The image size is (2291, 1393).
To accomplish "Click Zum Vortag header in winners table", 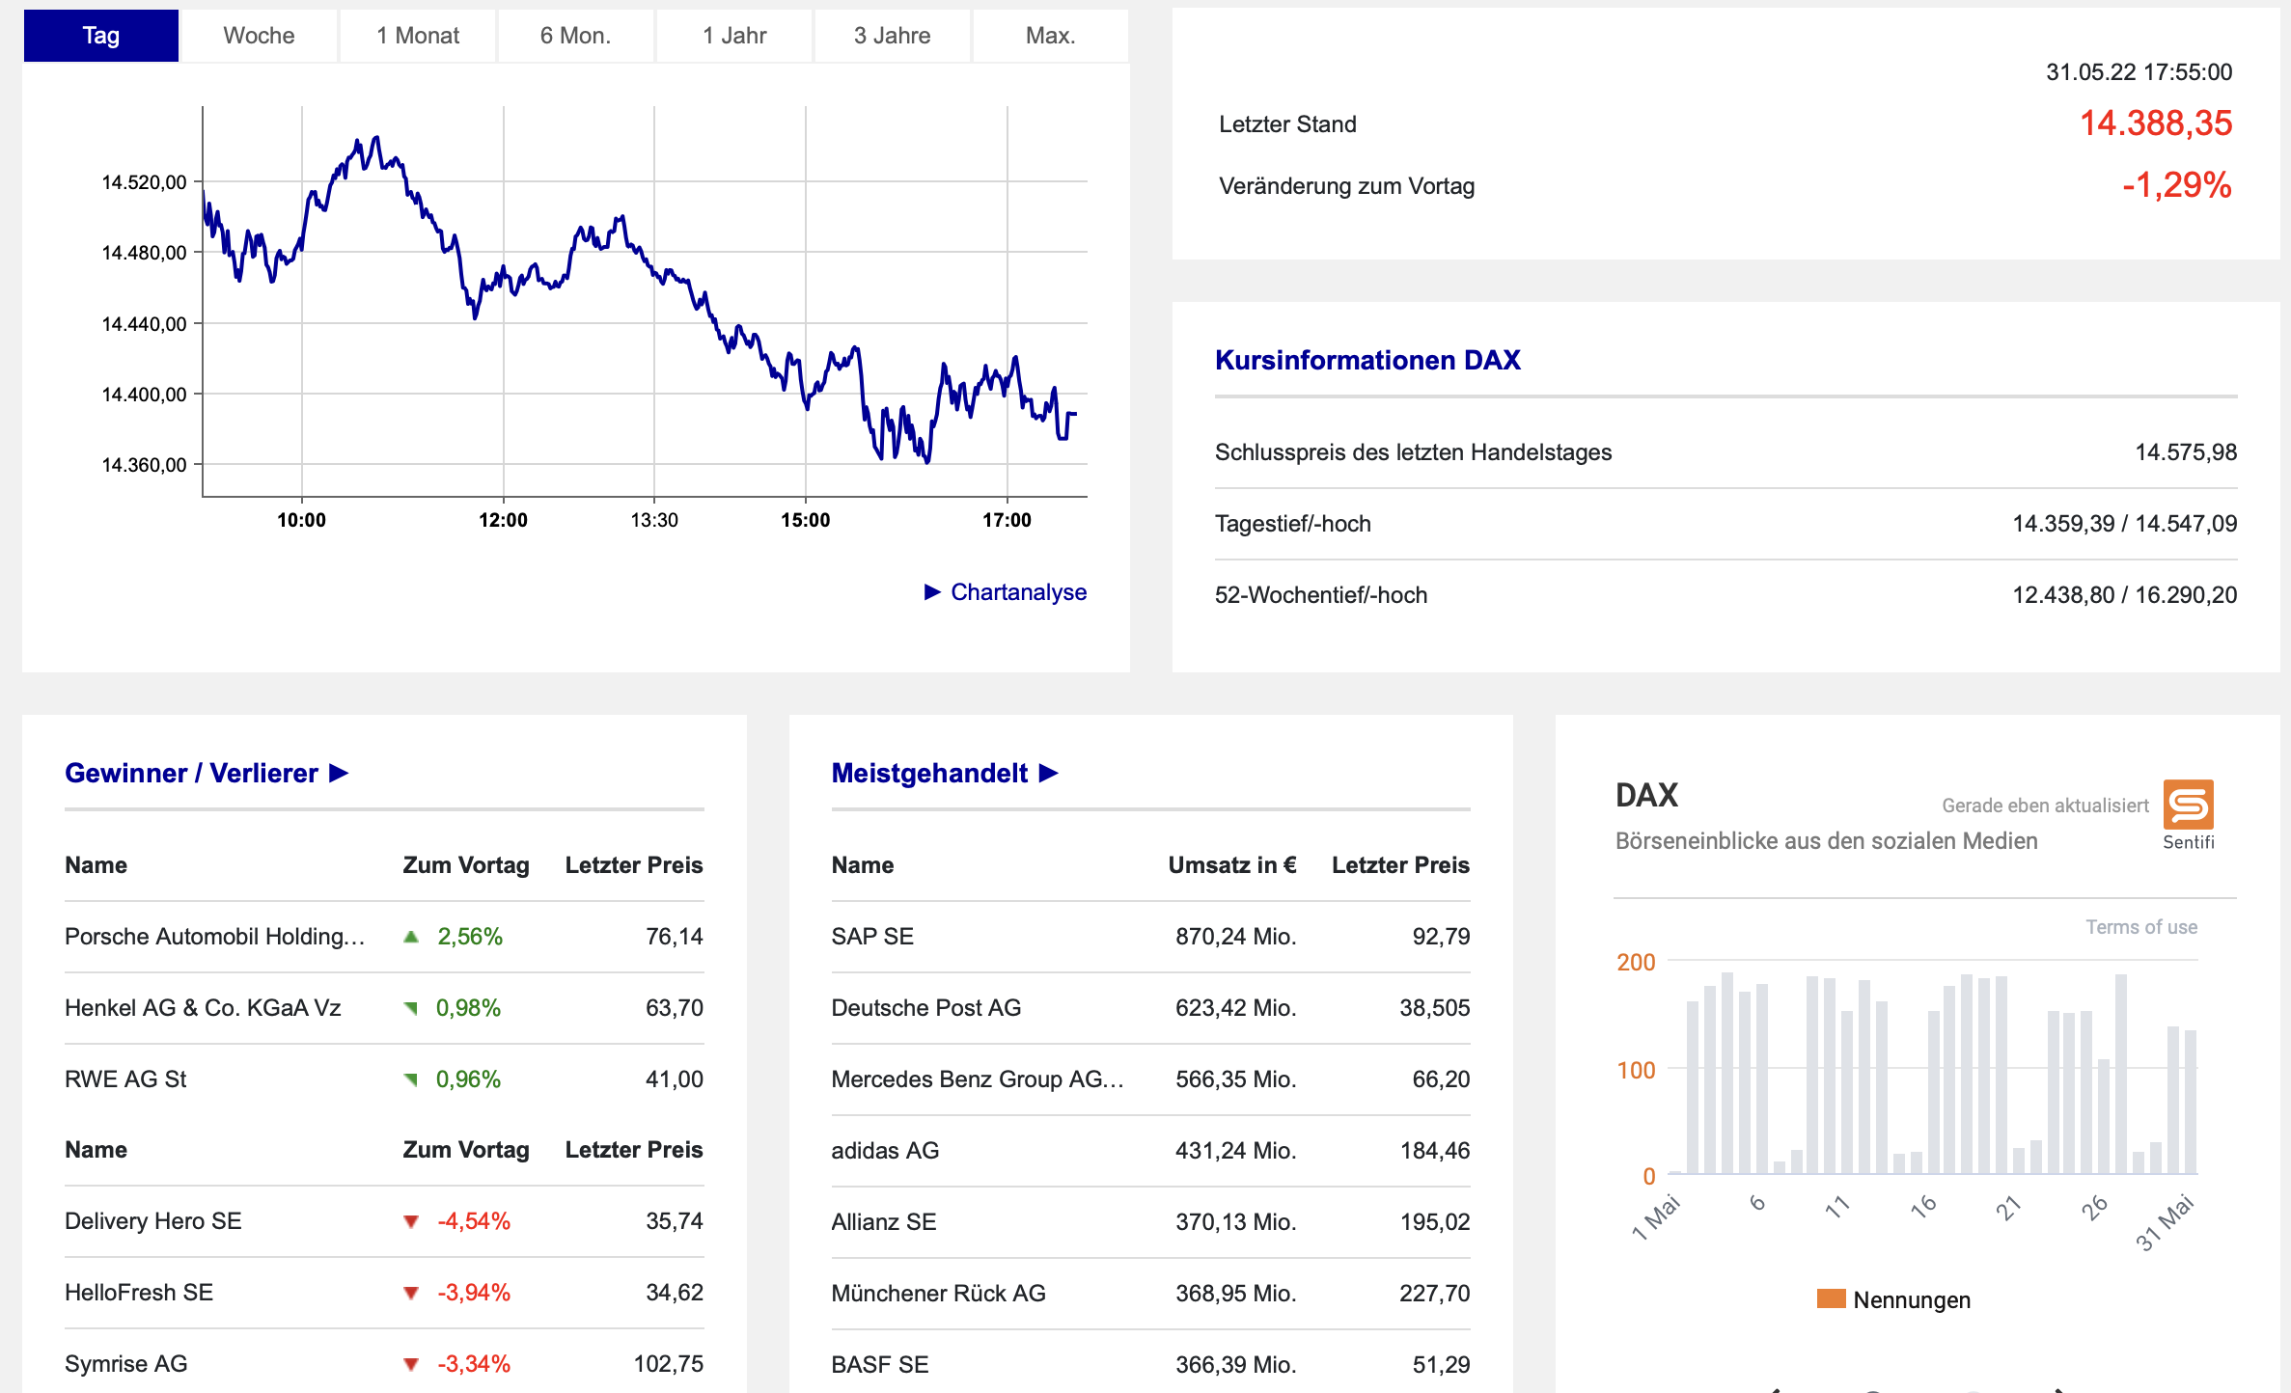I will click(465, 864).
